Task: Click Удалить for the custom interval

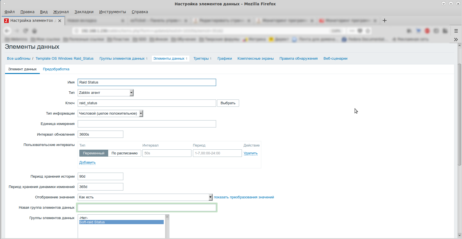Action: (251, 153)
